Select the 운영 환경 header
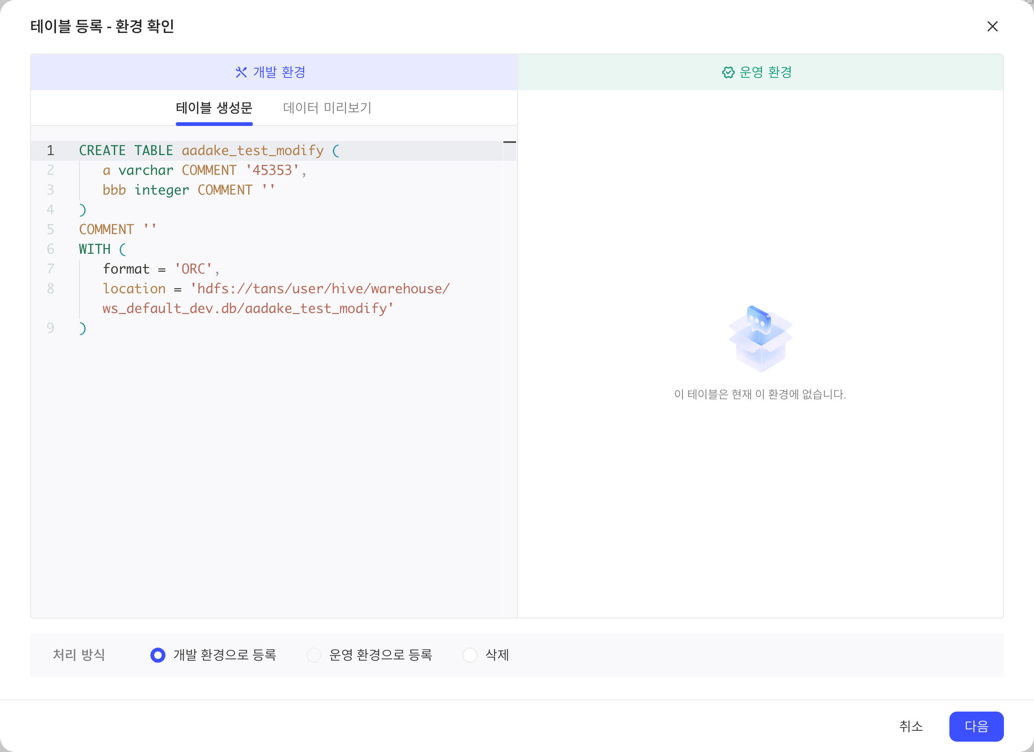This screenshot has width=1034, height=752. pyautogui.click(x=760, y=72)
